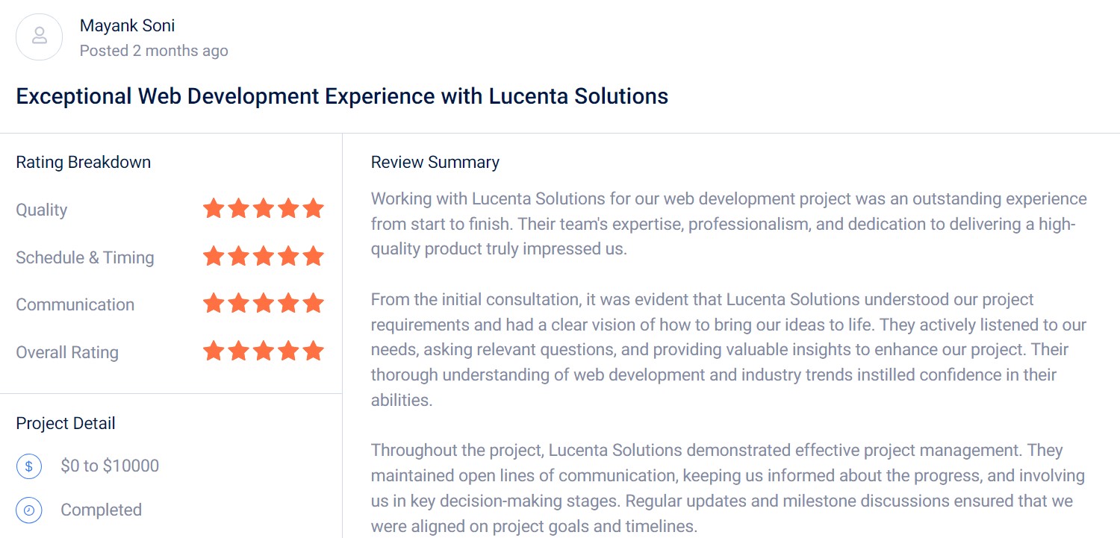1120x538 pixels.
Task: Click the Mayank Soni reviewer name
Action: 127,25
